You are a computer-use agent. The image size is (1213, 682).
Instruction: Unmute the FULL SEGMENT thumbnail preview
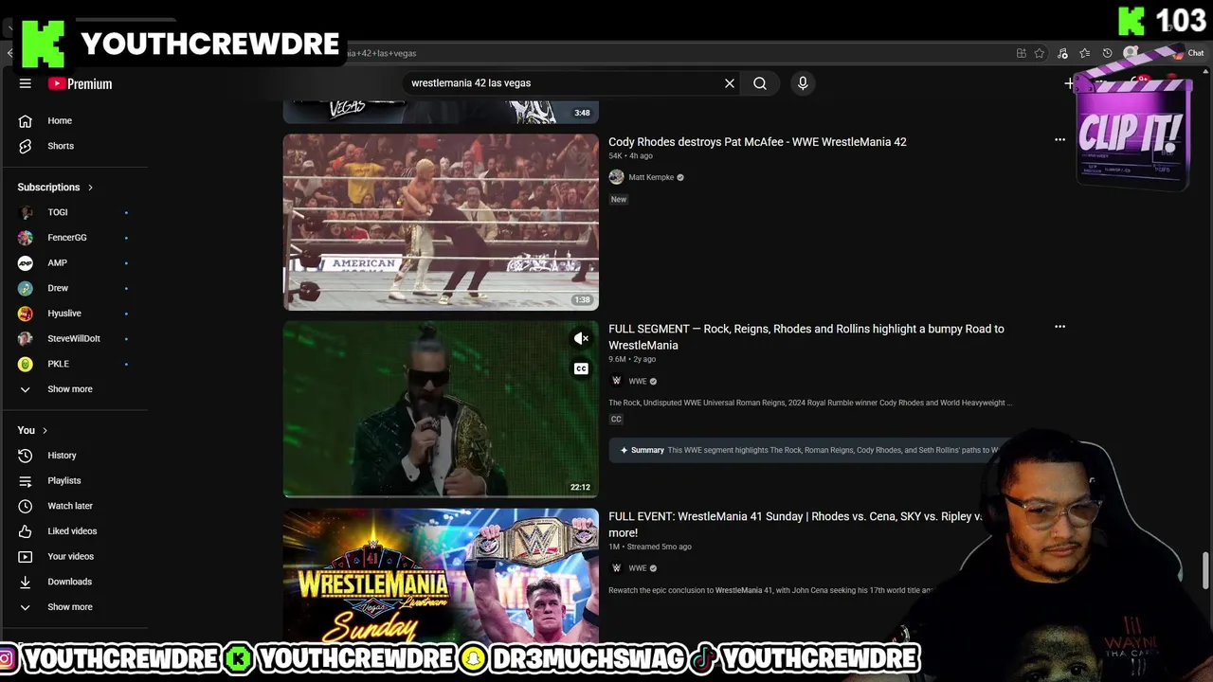tap(581, 338)
